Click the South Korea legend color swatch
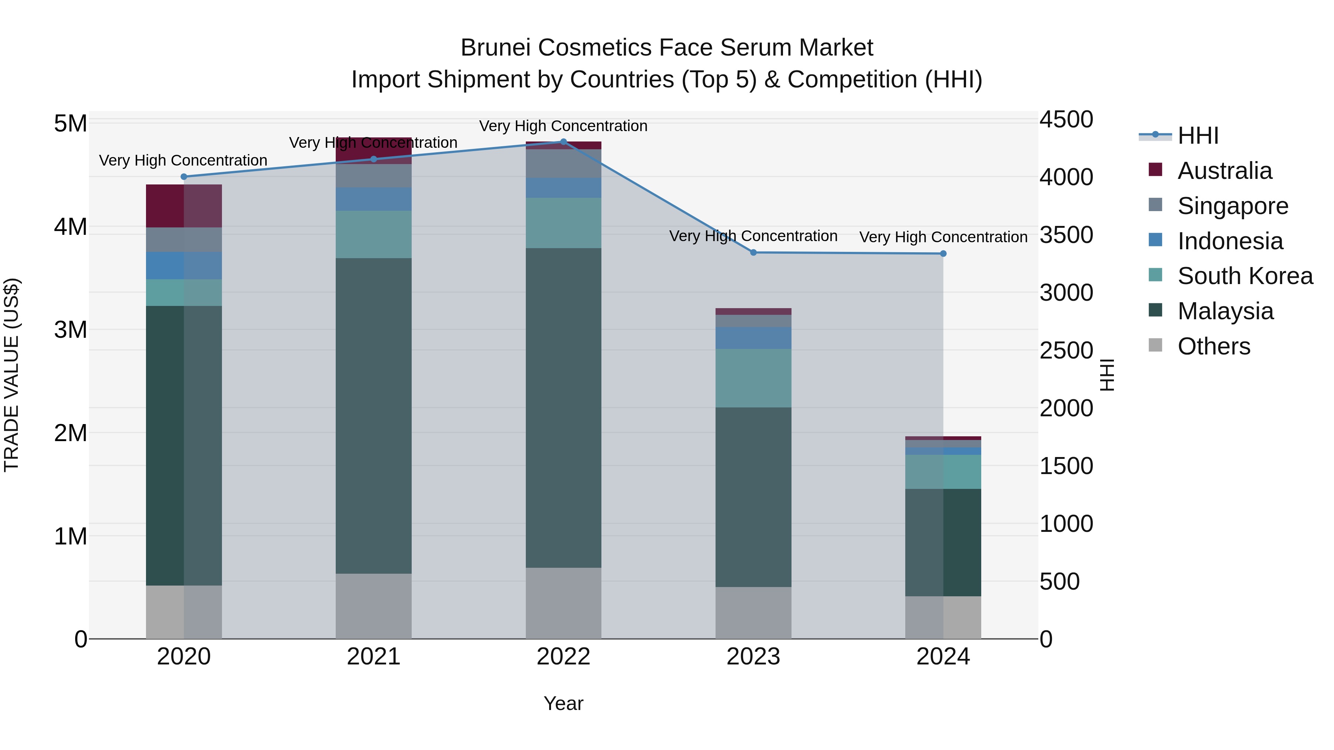Image resolution: width=1334 pixels, height=750 pixels. (1155, 275)
